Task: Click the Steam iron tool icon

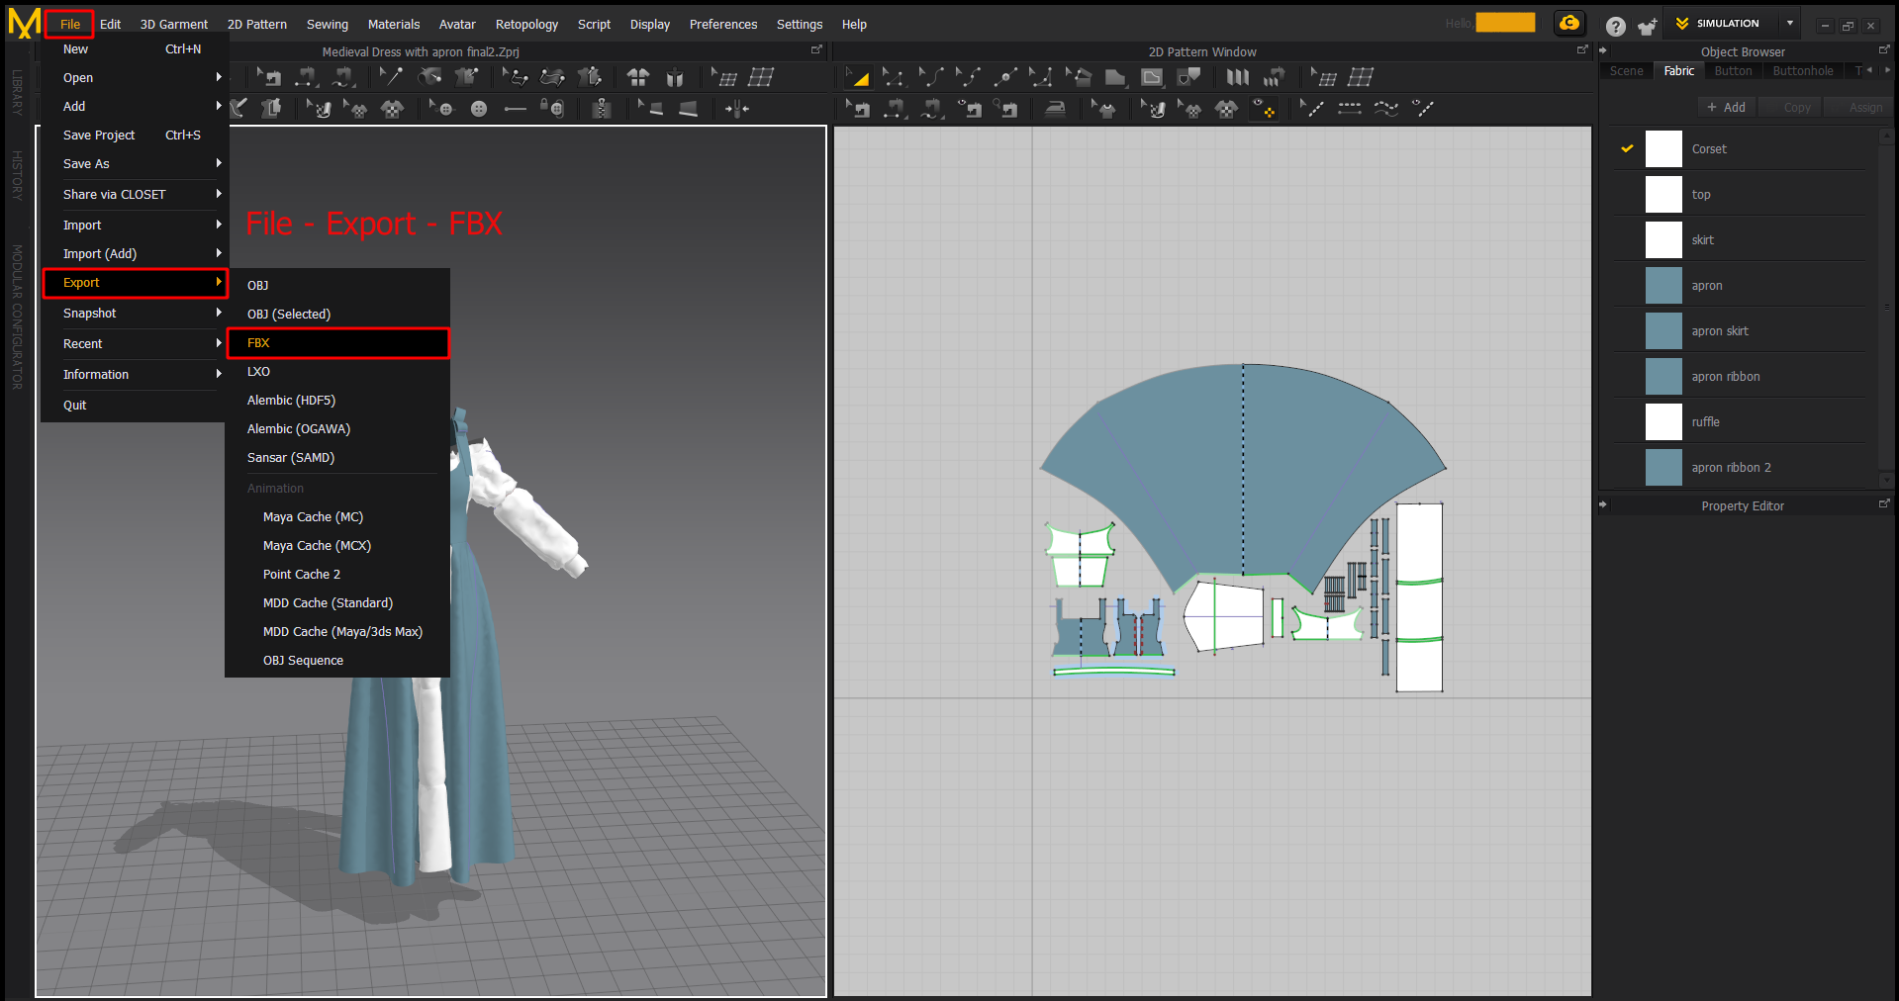Action: 1056,109
